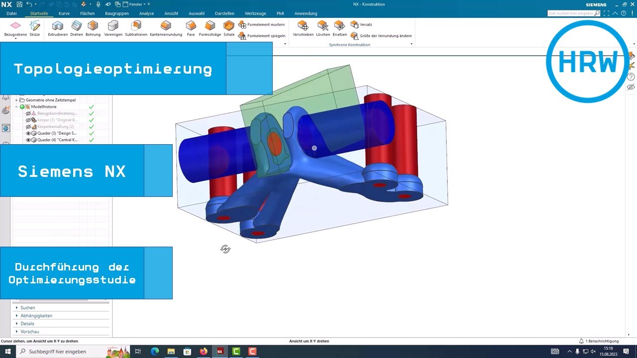Click the right-side help circle icon

[x=631, y=77]
